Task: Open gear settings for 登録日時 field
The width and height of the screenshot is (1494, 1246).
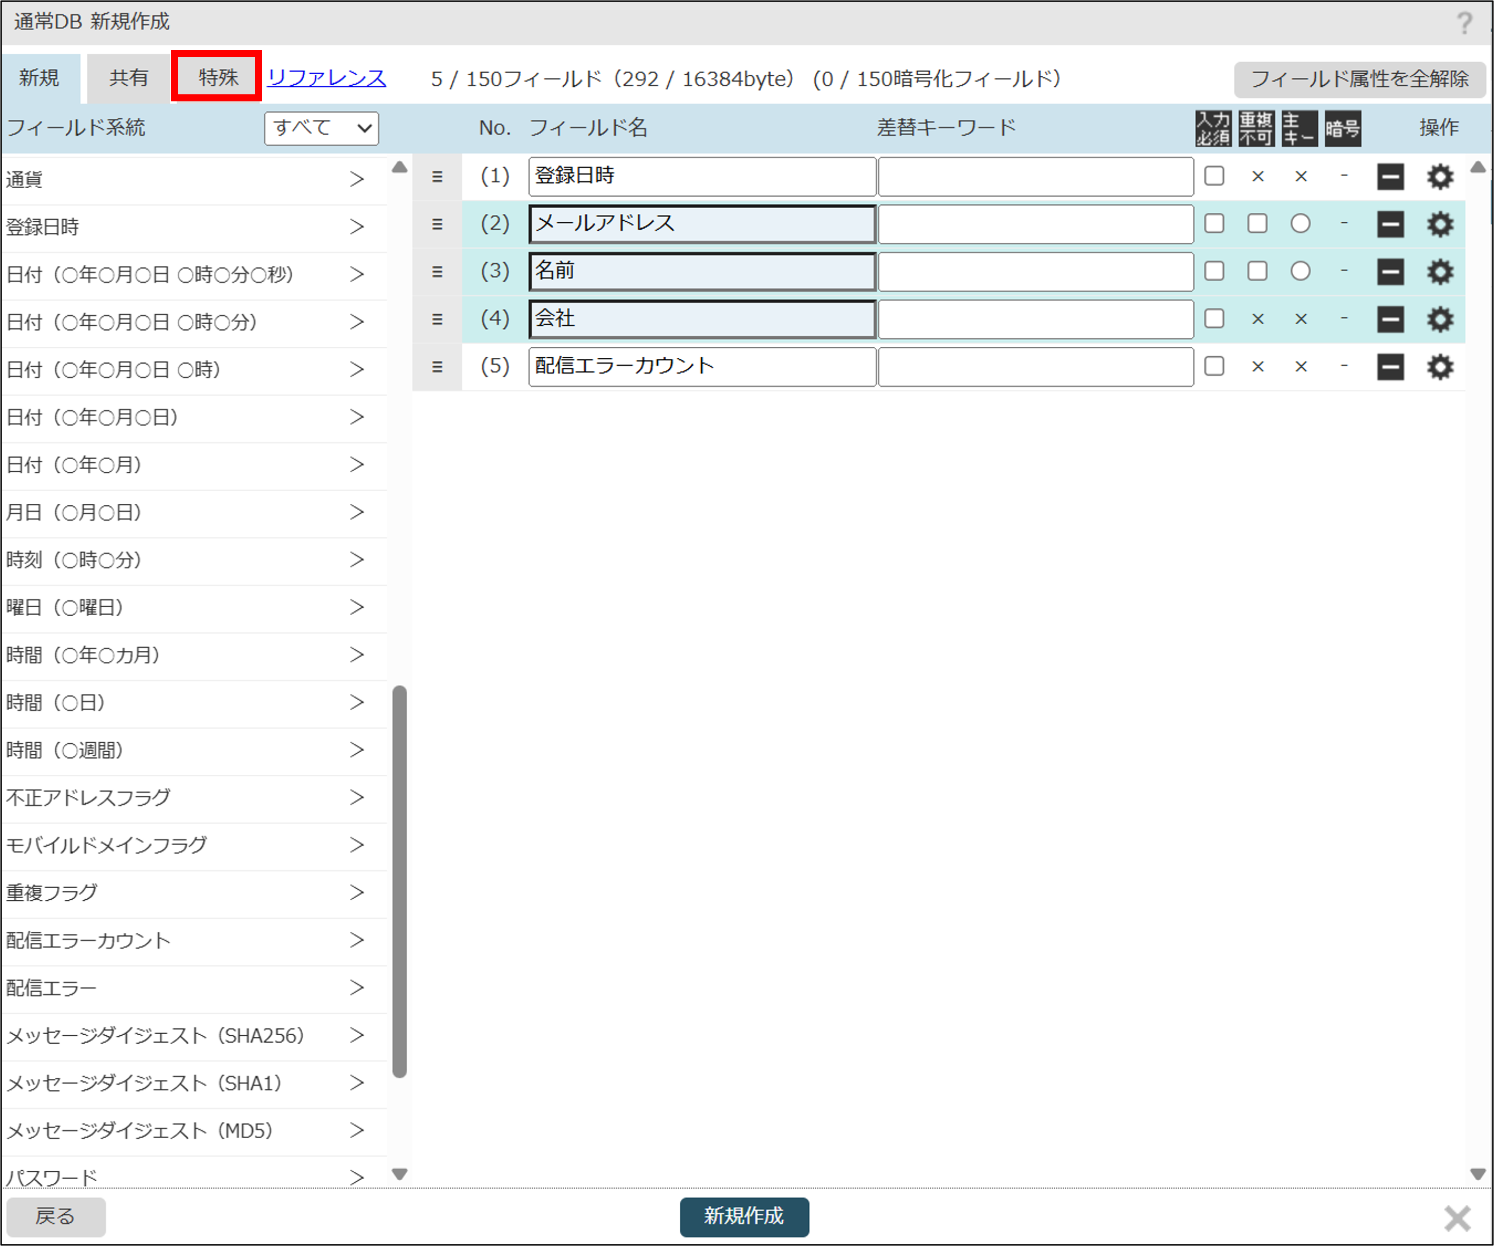Action: [x=1439, y=176]
